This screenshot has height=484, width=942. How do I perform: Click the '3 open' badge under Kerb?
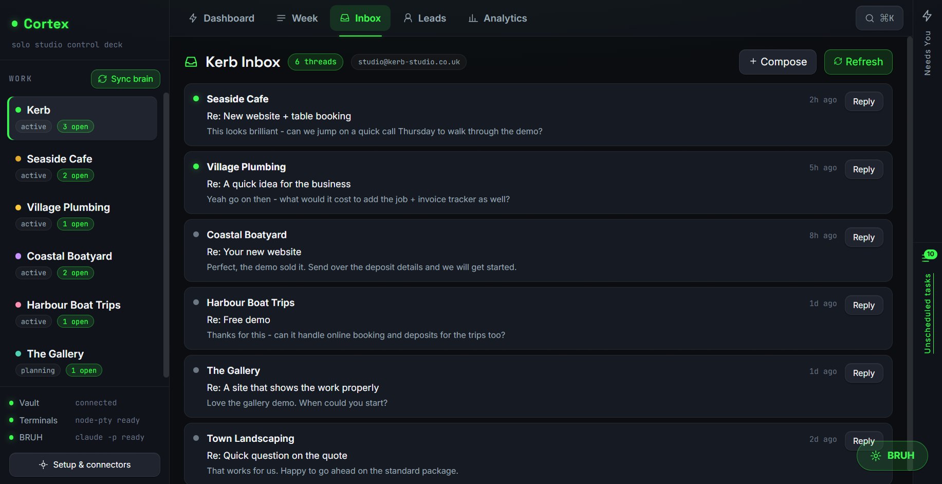(76, 126)
